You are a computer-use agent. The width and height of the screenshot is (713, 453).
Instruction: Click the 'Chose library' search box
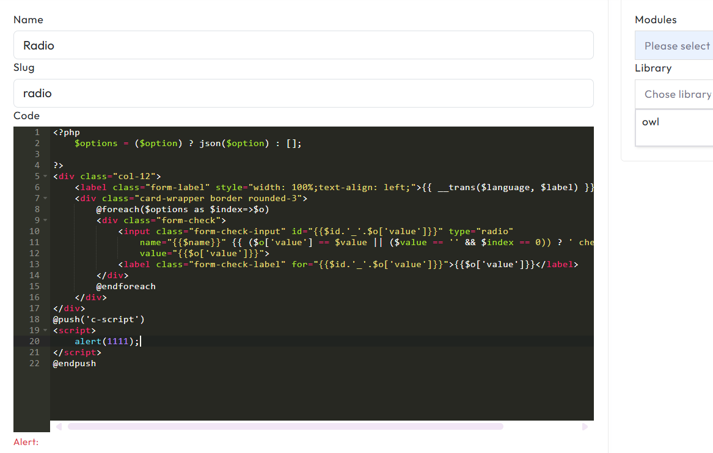tap(674, 94)
